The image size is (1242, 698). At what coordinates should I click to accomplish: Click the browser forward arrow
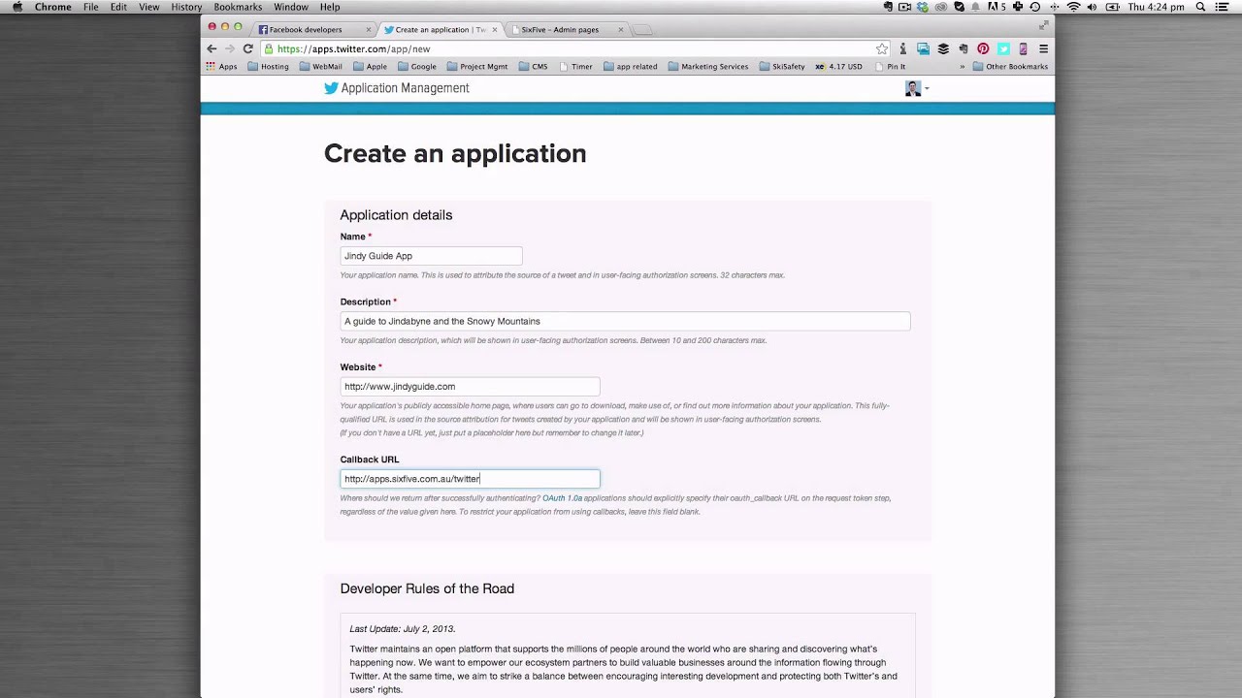230,48
